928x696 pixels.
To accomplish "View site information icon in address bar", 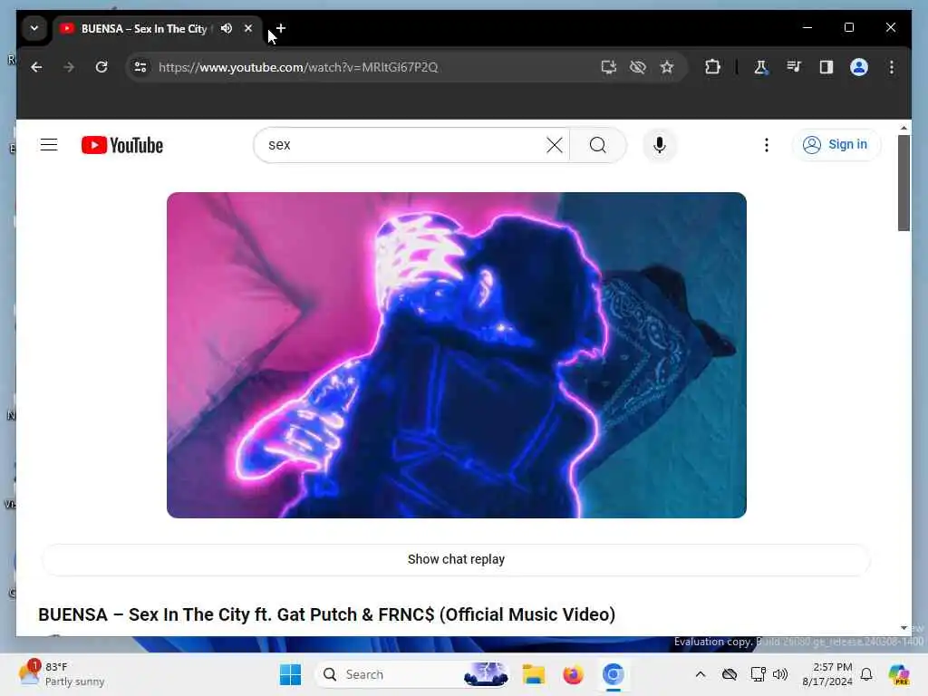I will tap(140, 67).
